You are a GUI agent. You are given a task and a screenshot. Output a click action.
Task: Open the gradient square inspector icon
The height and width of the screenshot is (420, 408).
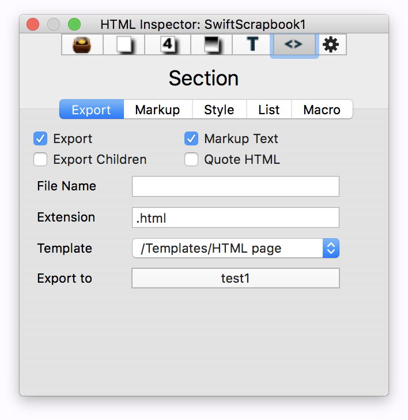coord(211,44)
